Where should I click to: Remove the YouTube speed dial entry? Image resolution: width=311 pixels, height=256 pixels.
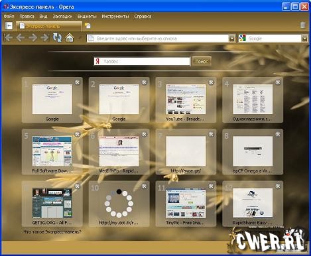[x=211, y=82]
